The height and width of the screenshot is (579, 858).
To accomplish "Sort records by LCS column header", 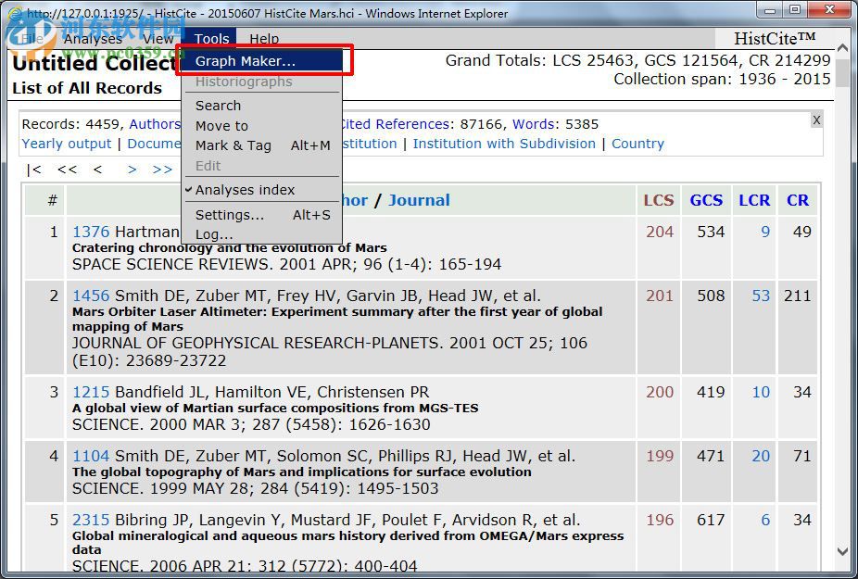I will coord(658,200).
